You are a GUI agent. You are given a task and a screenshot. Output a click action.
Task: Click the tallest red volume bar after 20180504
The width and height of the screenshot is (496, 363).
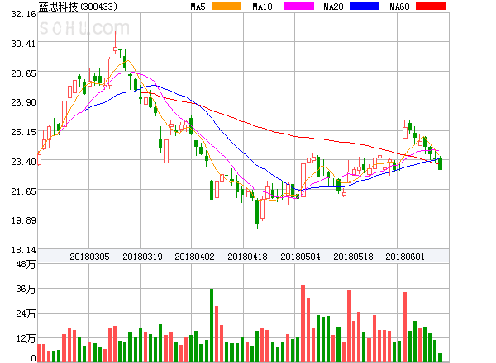(303, 323)
